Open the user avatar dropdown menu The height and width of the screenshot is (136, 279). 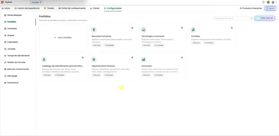(274, 2)
